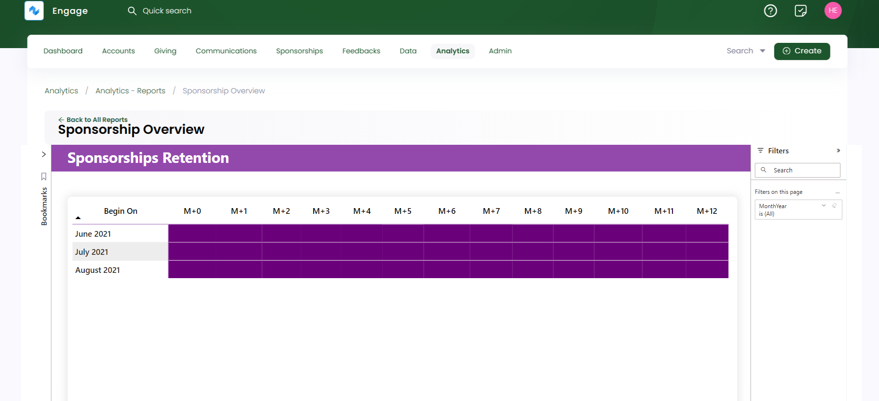Click the Filters on this page label

pyautogui.click(x=779, y=192)
